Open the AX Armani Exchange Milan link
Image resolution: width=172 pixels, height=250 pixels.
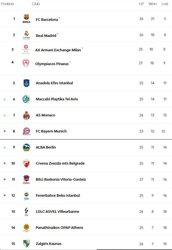point(58,50)
